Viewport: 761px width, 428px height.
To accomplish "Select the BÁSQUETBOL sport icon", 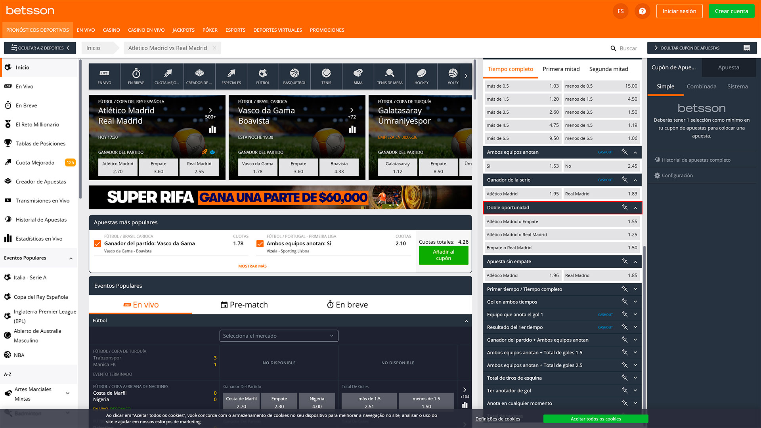I will [x=294, y=76].
